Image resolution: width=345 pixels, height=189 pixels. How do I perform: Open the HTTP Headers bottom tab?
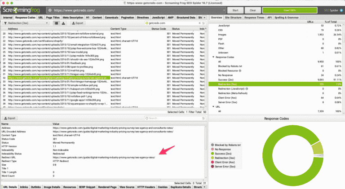pos(146,187)
